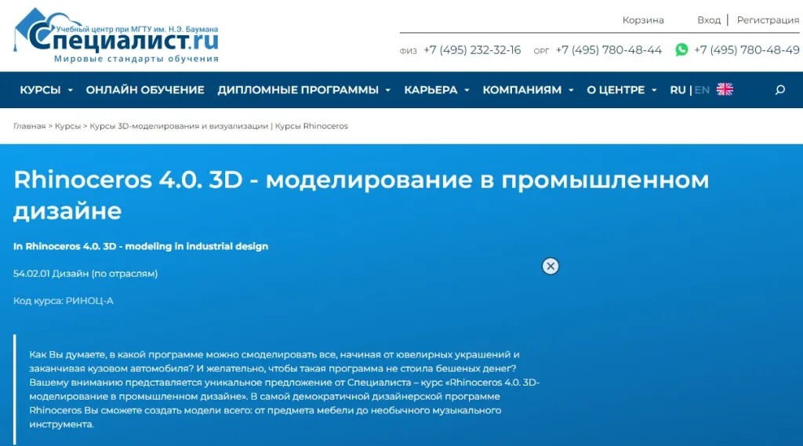Click the English subtitle 'modeling in industrial design'
This screenshot has width=803, height=446.
196,246
